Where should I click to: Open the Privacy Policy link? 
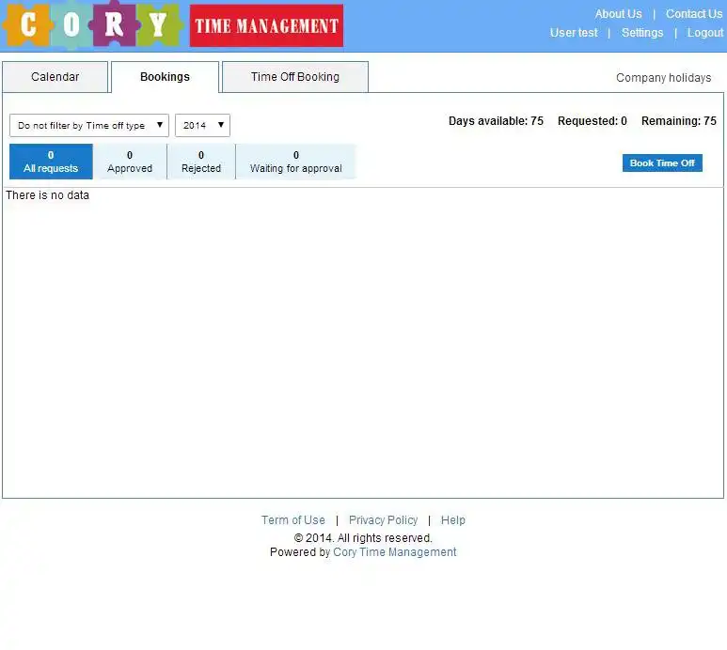pos(384,520)
